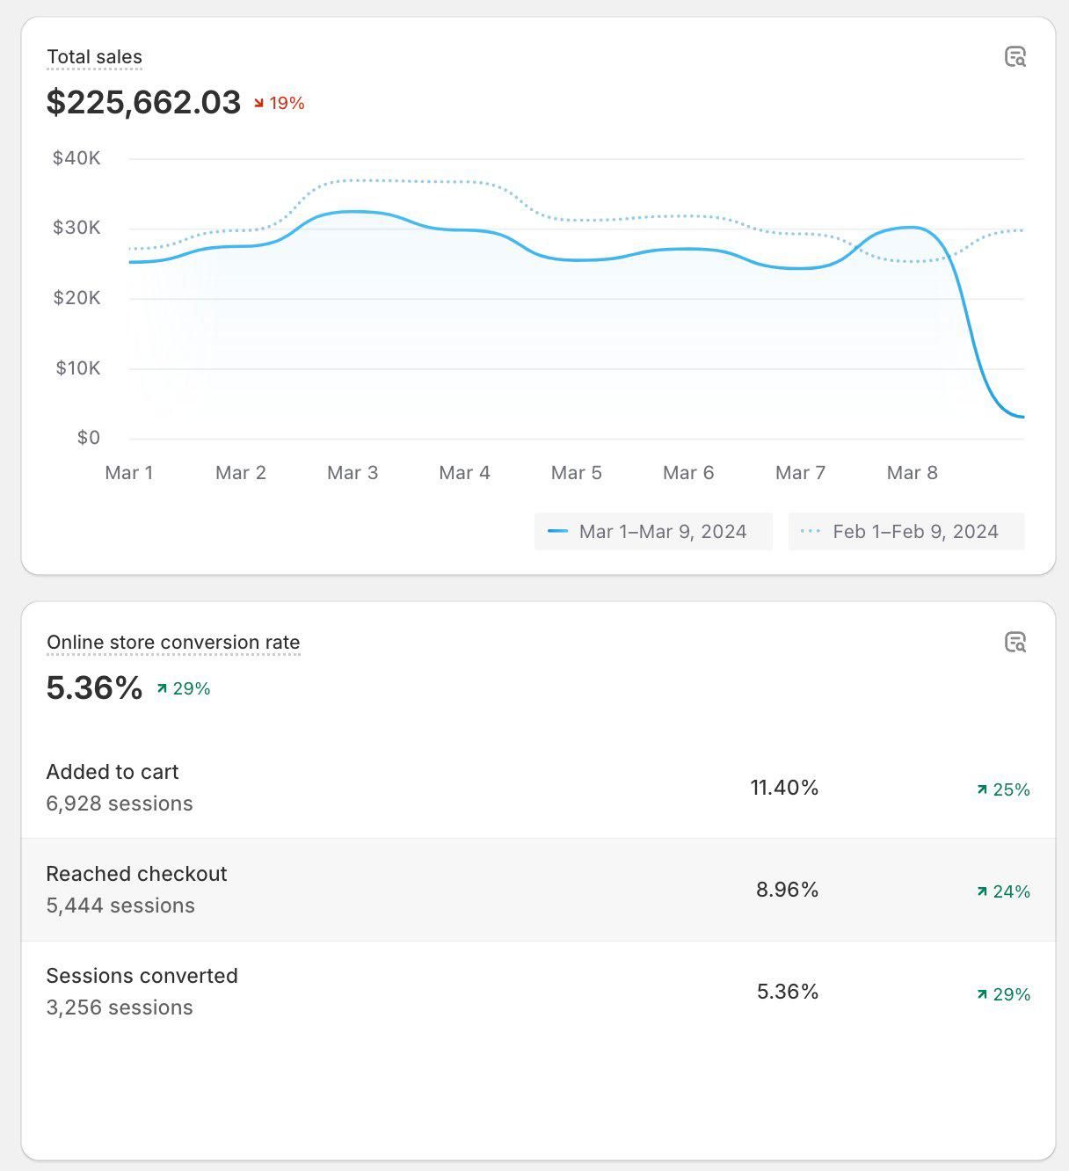
Task: Toggle the Feb 1–Feb 9, 2024 legend series
Action: (906, 532)
